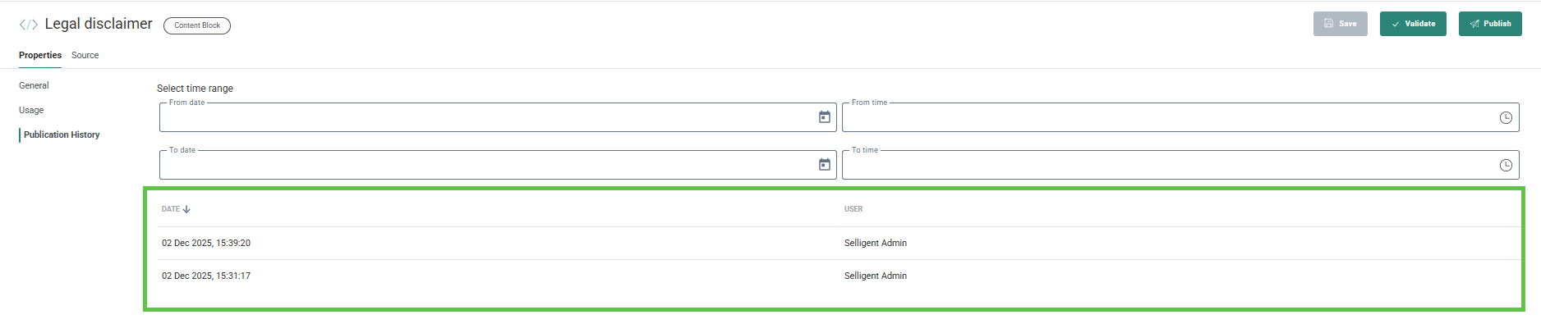Image resolution: width=1541 pixels, height=333 pixels.
Task: Click the To time clock icon
Action: (1505, 165)
